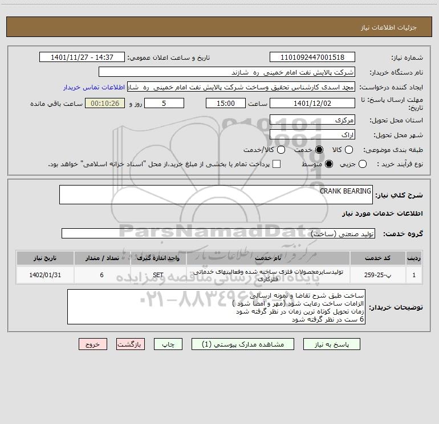Choose the متوسط purchase type radio
The image size is (439, 424).
click(x=329, y=164)
